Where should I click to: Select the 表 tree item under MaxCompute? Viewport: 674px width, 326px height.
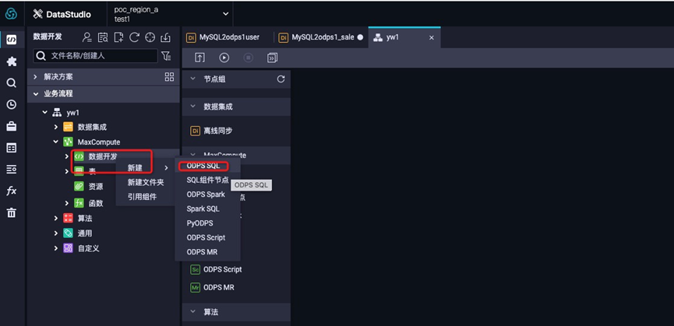92,171
